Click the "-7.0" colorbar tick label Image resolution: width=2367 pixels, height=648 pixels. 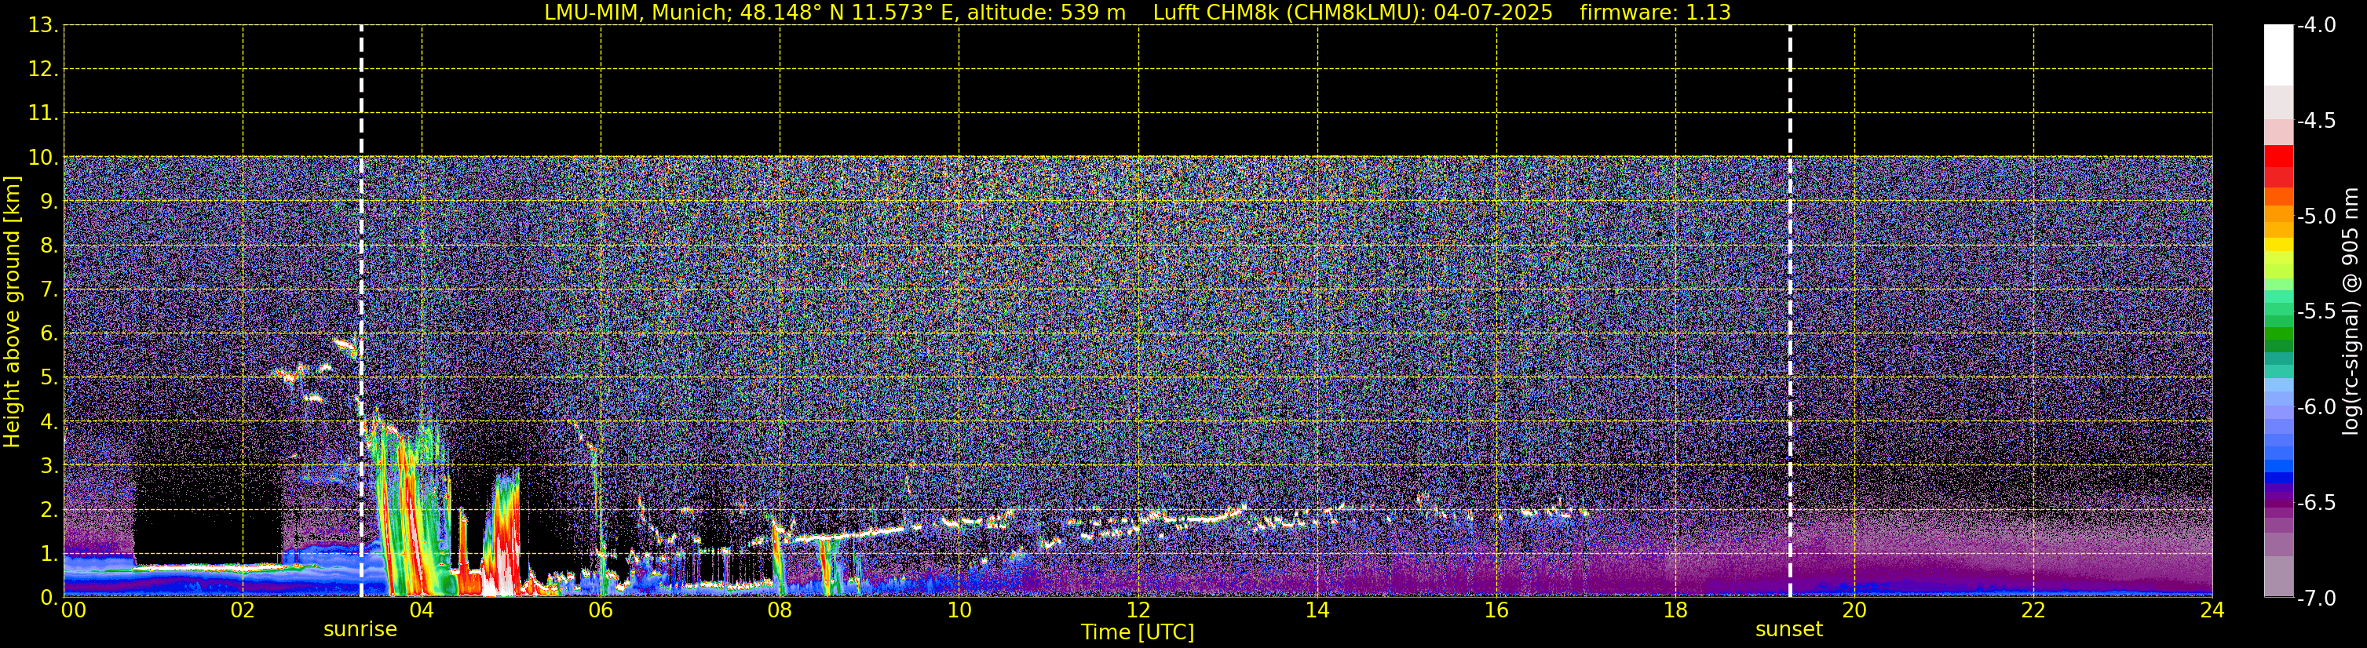click(2315, 598)
